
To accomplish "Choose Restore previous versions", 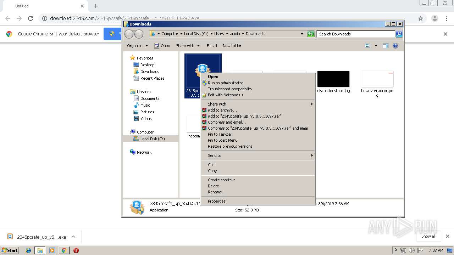I will click(x=258, y=146).
